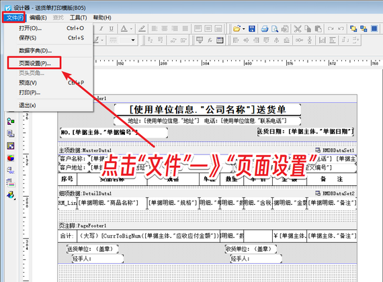Select the 收货单位: (盖章) label
The image size is (383, 282).
pyautogui.click(x=251, y=249)
